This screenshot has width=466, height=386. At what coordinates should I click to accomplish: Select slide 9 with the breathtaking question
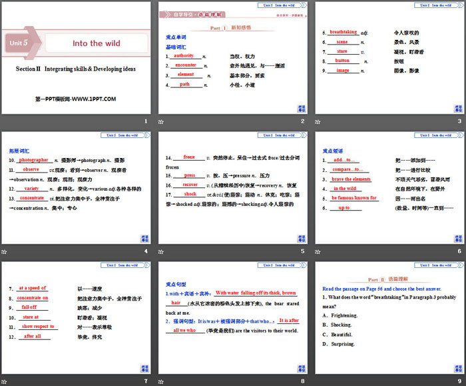[x=387, y=317]
